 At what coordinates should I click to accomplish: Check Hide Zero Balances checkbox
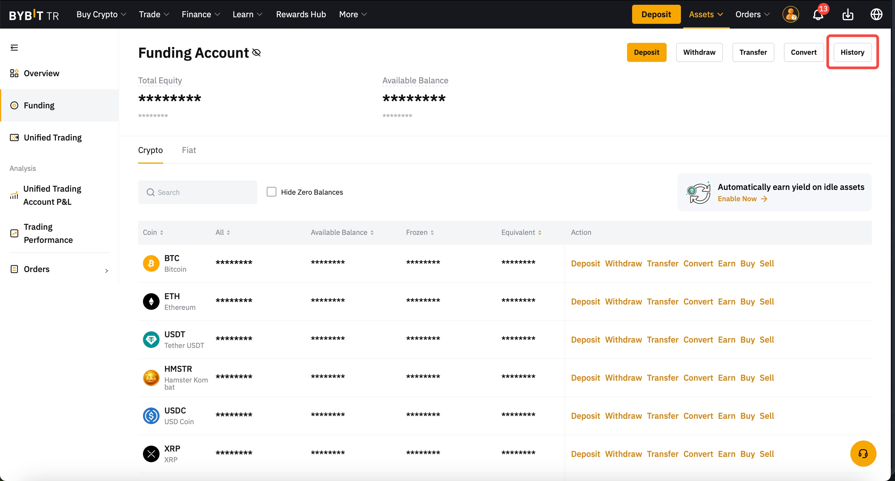pyautogui.click(x=271, y=192)
